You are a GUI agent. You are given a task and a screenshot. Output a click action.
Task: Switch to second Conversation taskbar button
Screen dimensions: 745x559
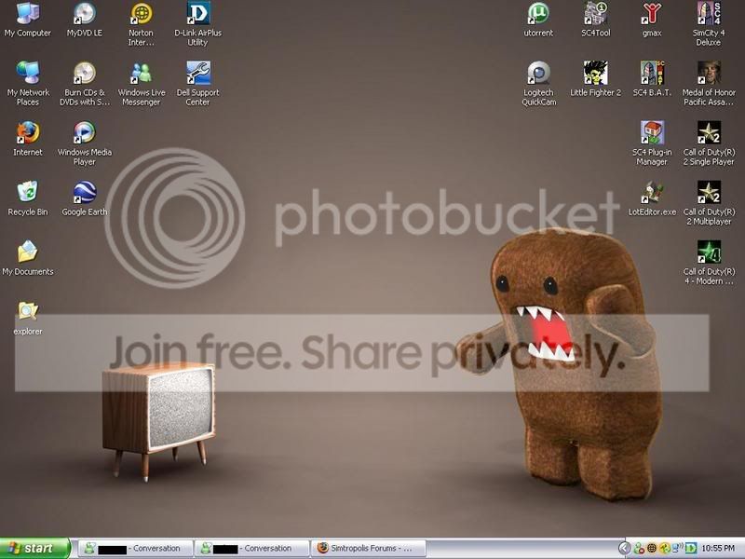[251, 549]
